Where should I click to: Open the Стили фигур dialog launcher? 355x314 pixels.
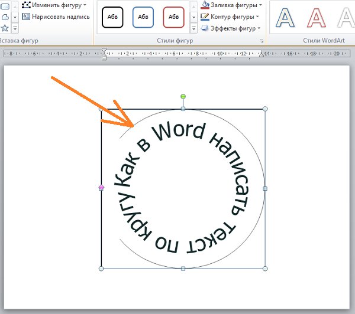point(261,41)
